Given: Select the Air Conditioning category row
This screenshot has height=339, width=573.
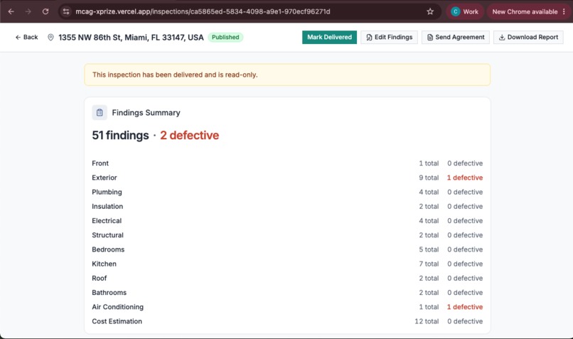Looking at the screenshot, I should click(x=287, y=307).
